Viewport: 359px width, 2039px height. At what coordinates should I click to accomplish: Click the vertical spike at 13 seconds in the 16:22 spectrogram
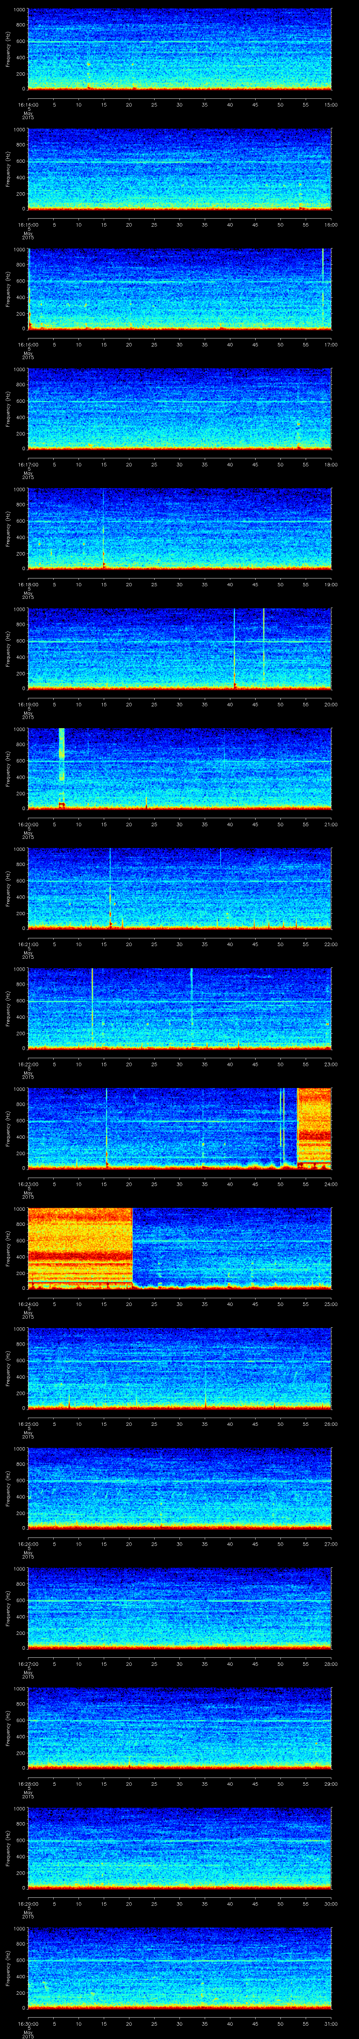point(92,1008)
